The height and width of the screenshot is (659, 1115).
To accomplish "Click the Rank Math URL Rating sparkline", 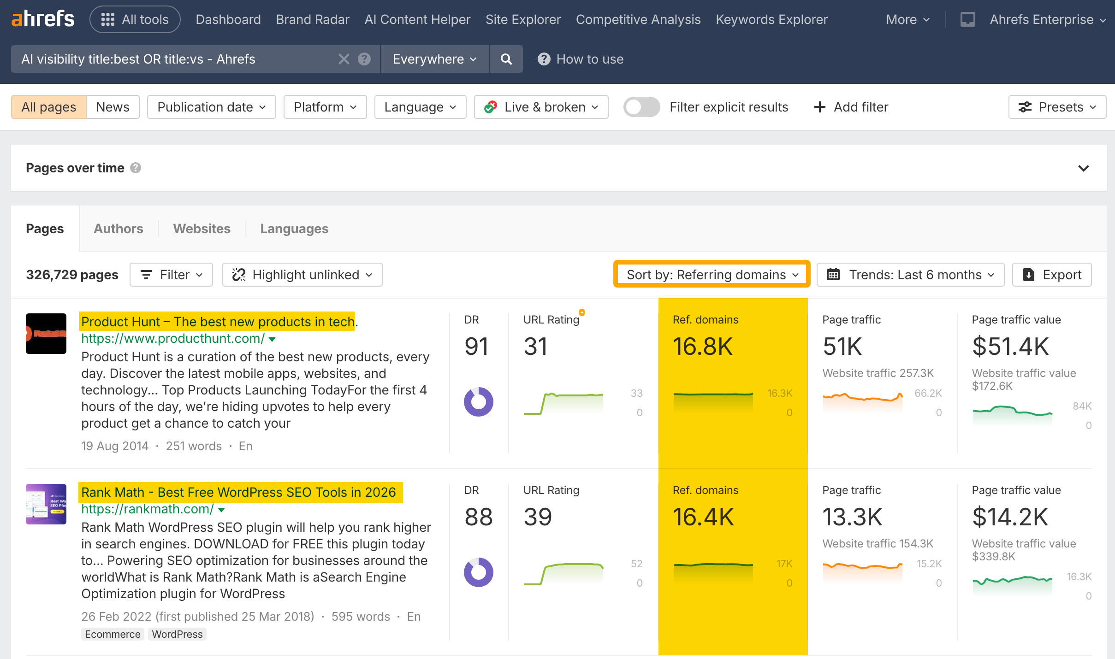I will (x=563, y=574).
